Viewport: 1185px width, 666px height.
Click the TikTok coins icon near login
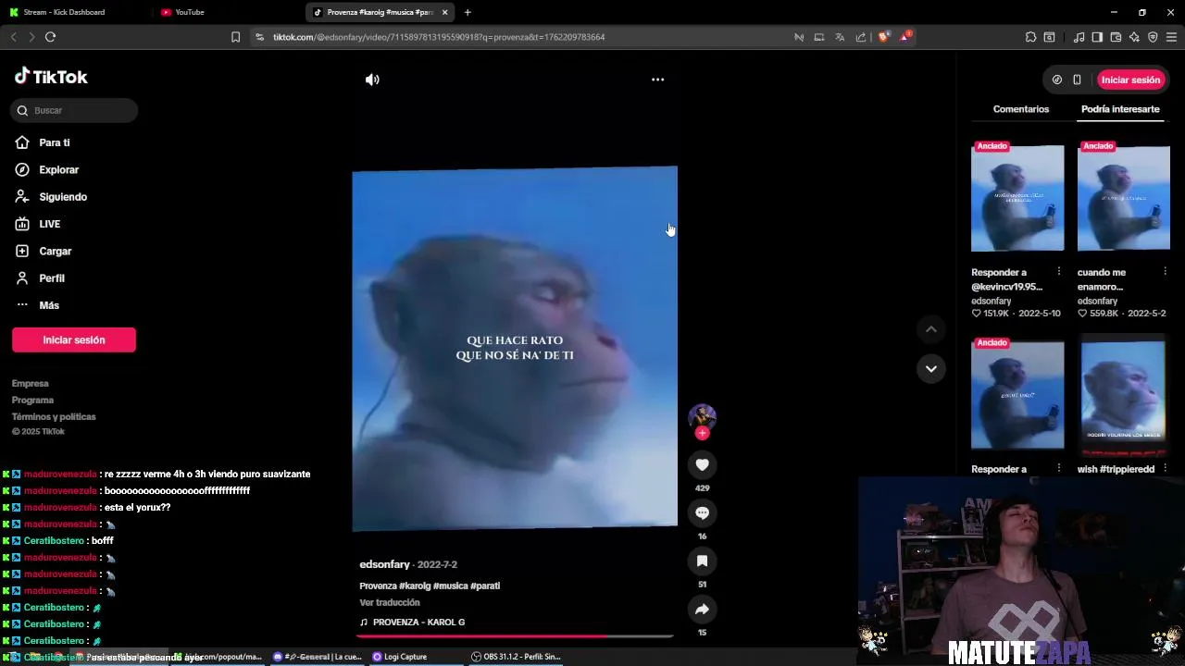tap(1057, 80)
